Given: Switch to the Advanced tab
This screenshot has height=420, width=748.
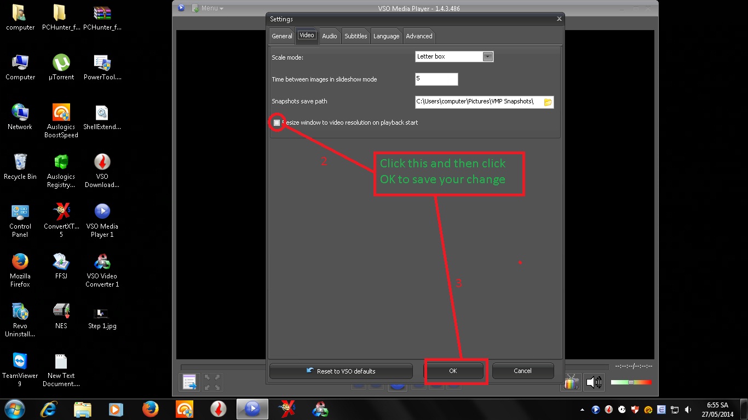Looking at the screenshot, I should (x=419, y=36).
